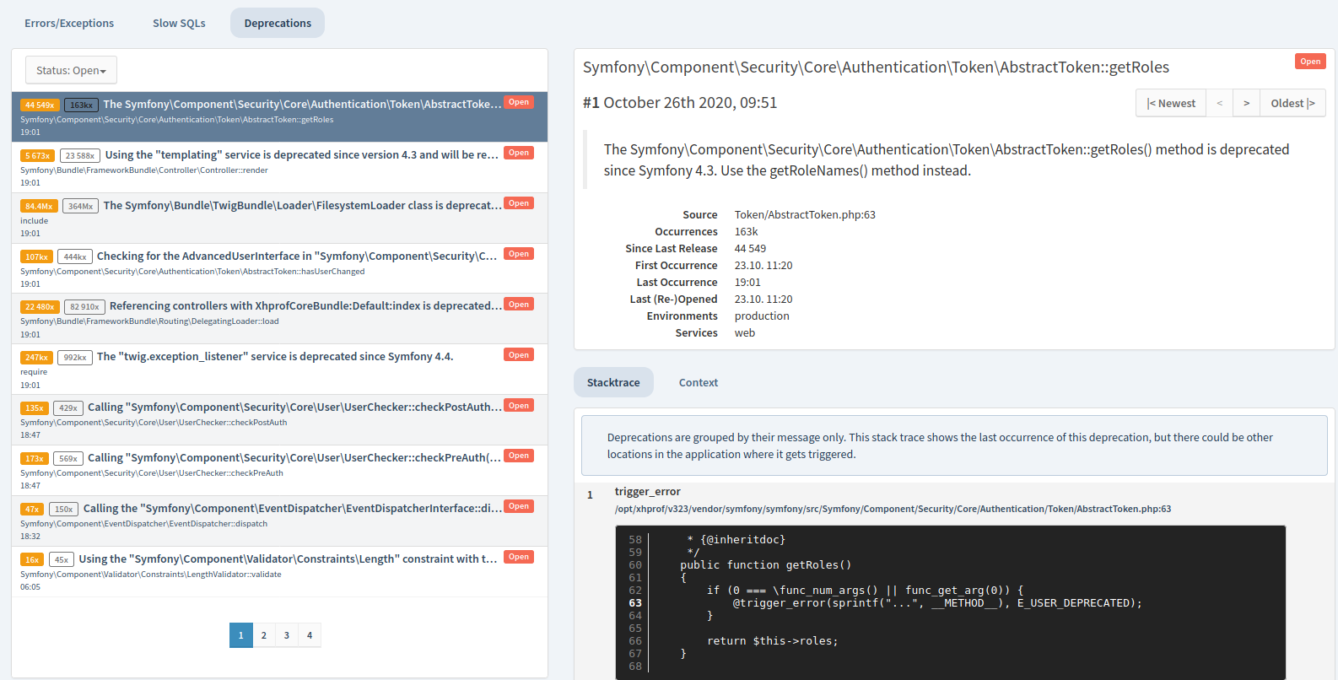The image size is (1338, 680).
Task: Switch to the Slow SQLs tab
Action: point(179,24)
